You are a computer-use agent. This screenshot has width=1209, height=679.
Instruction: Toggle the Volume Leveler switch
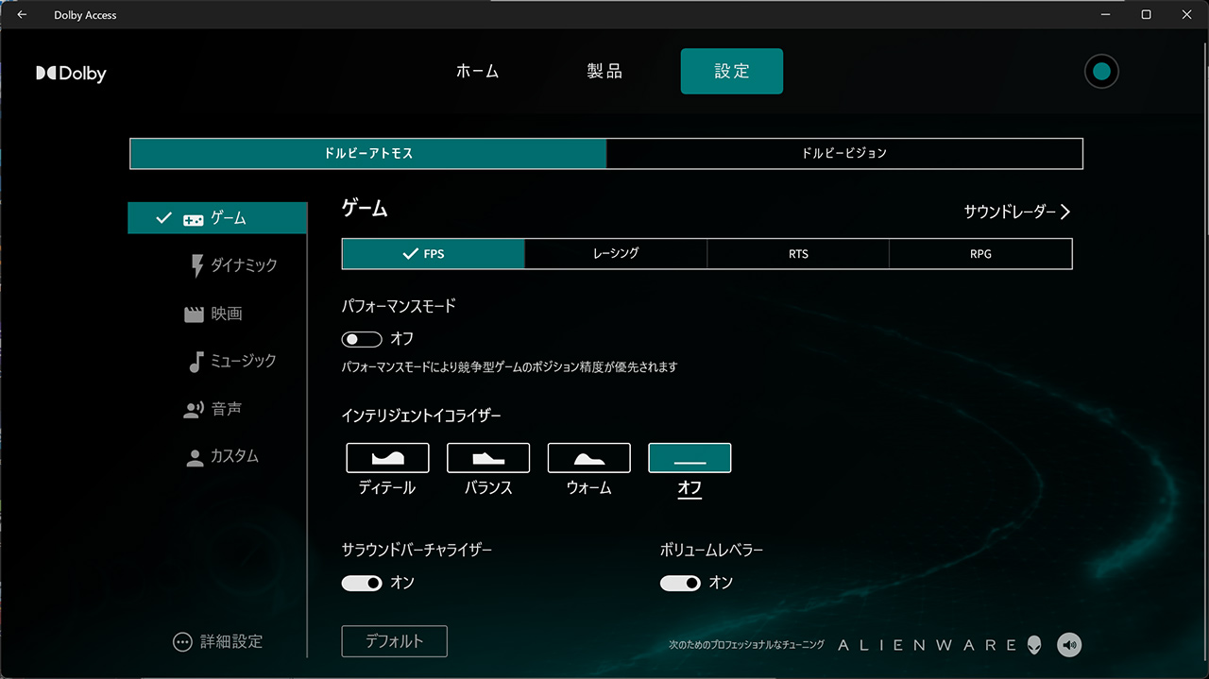(x=680, y=584)
